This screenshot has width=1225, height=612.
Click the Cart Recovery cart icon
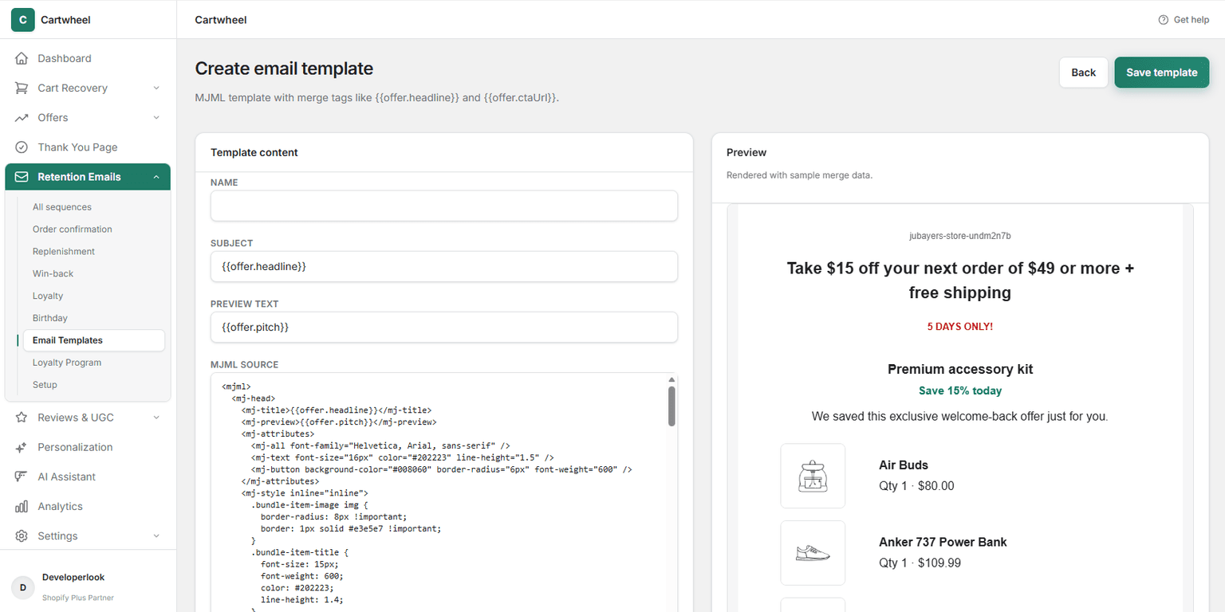click(22, 88)
